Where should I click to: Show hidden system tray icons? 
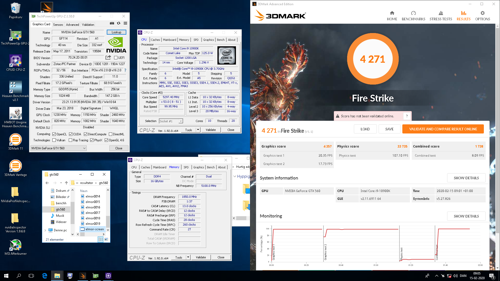pos(436,276)
